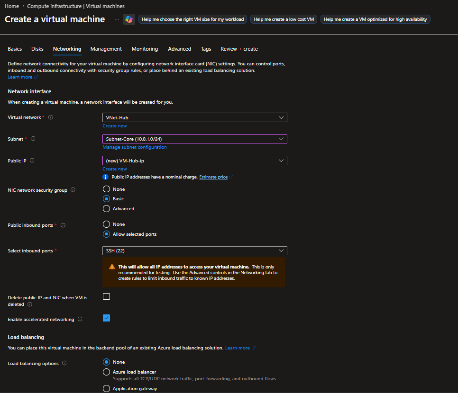Switch to the Tags tab
The height and width of the screenshot is (393, 458).
click(x=206, y=49)
